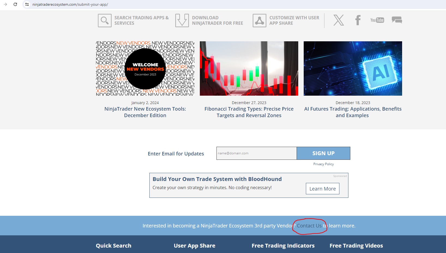This screenshot has width=446, height=253.
Task: Click the User App Share icon
Action: click(x=260, y=20)
